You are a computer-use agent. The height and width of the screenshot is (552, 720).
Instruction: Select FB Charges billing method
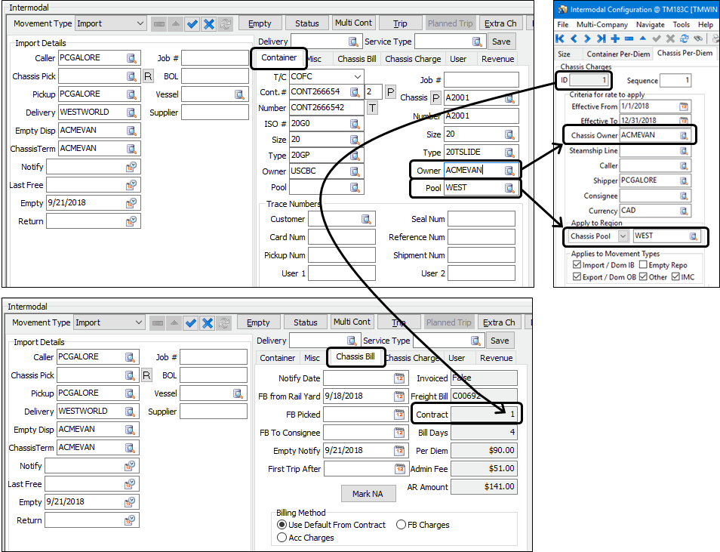tap(402, 525)
